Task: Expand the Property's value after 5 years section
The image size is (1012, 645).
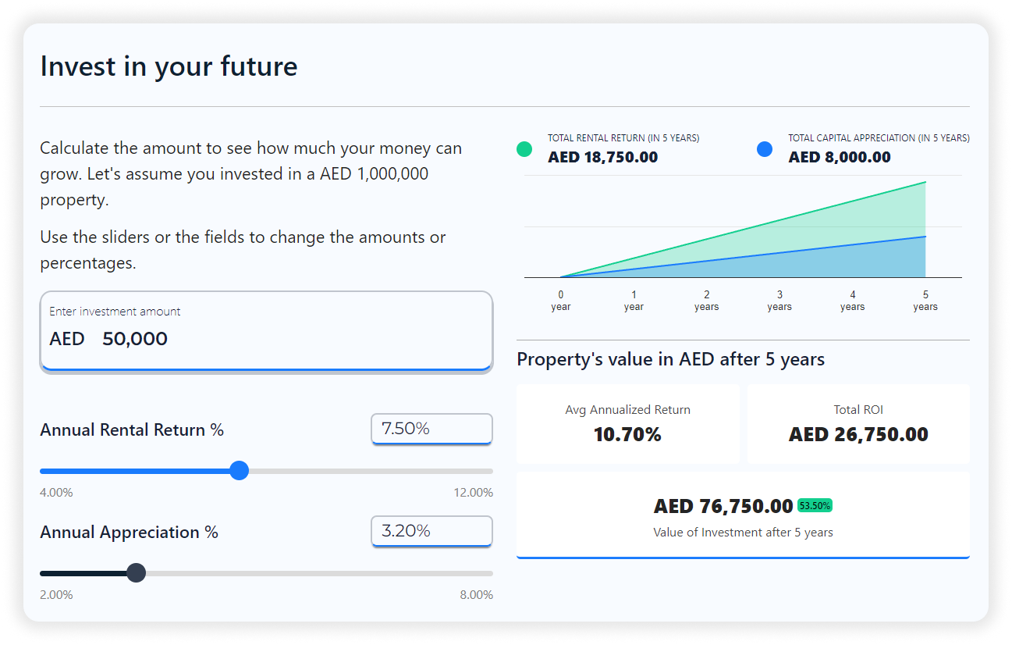Action: point(669,358)
